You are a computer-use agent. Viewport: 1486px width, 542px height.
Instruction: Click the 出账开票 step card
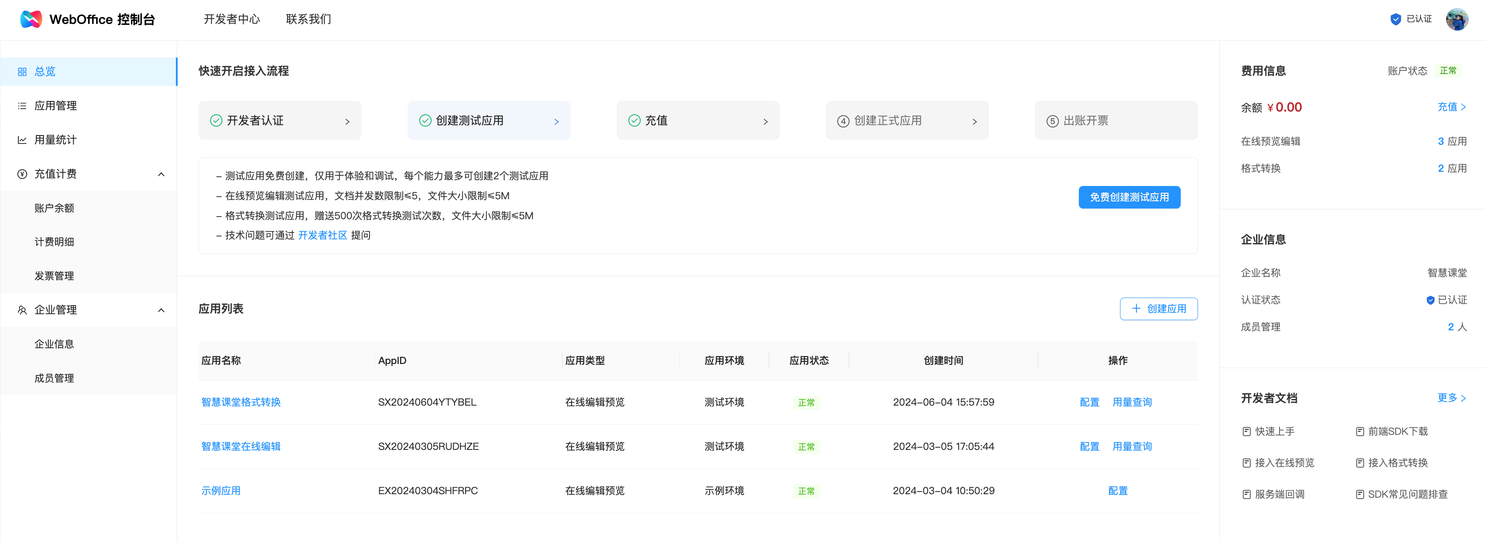1116,120
